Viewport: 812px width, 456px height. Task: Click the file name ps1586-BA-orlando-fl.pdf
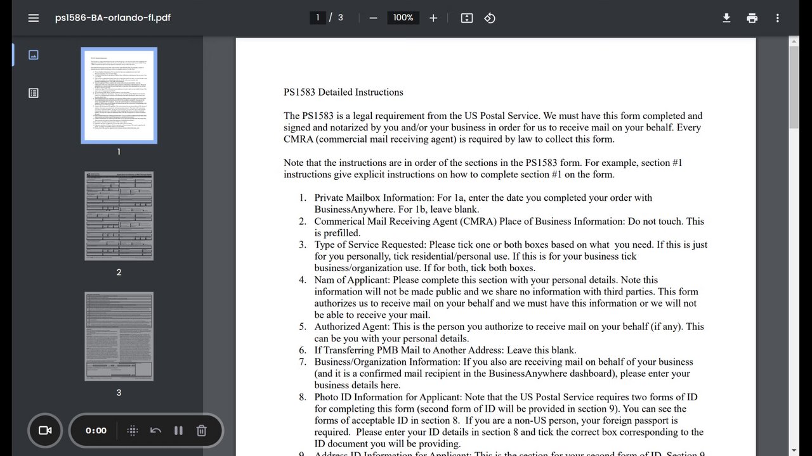tap(113, 18)
